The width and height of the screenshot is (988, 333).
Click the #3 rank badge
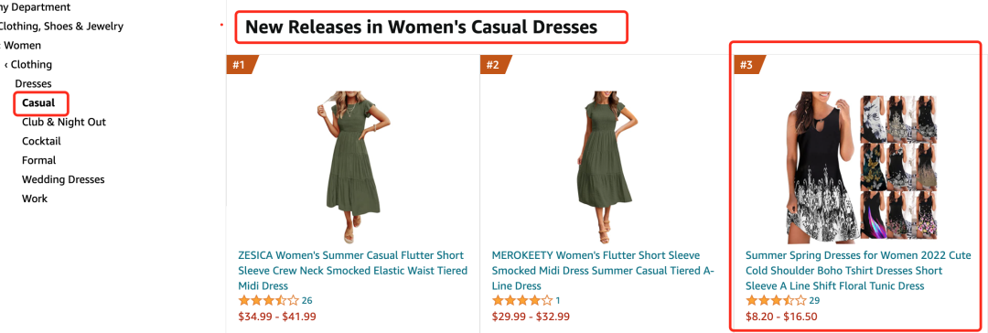click(x=749, y=65)
